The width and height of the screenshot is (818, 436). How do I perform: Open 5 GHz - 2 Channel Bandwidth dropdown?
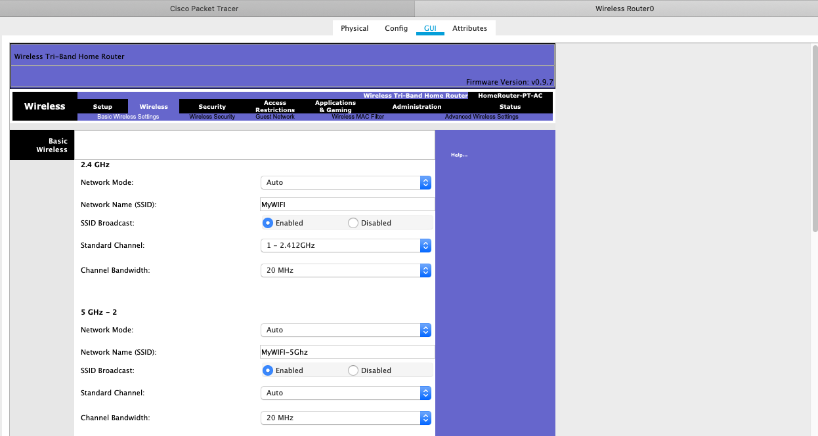(x=346, y=418)
